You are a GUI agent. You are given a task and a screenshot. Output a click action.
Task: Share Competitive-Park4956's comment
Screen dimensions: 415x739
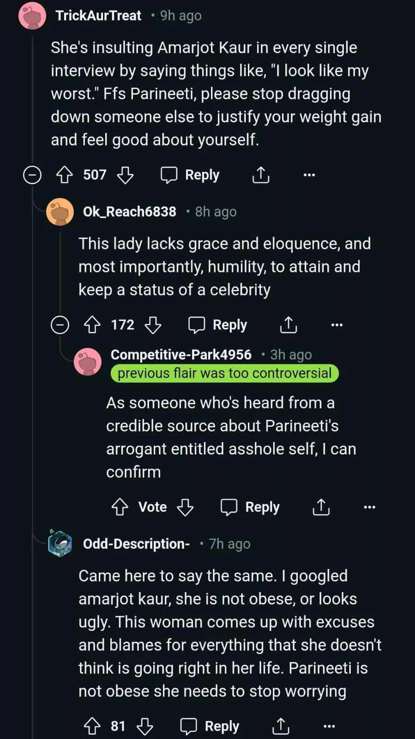321,507
